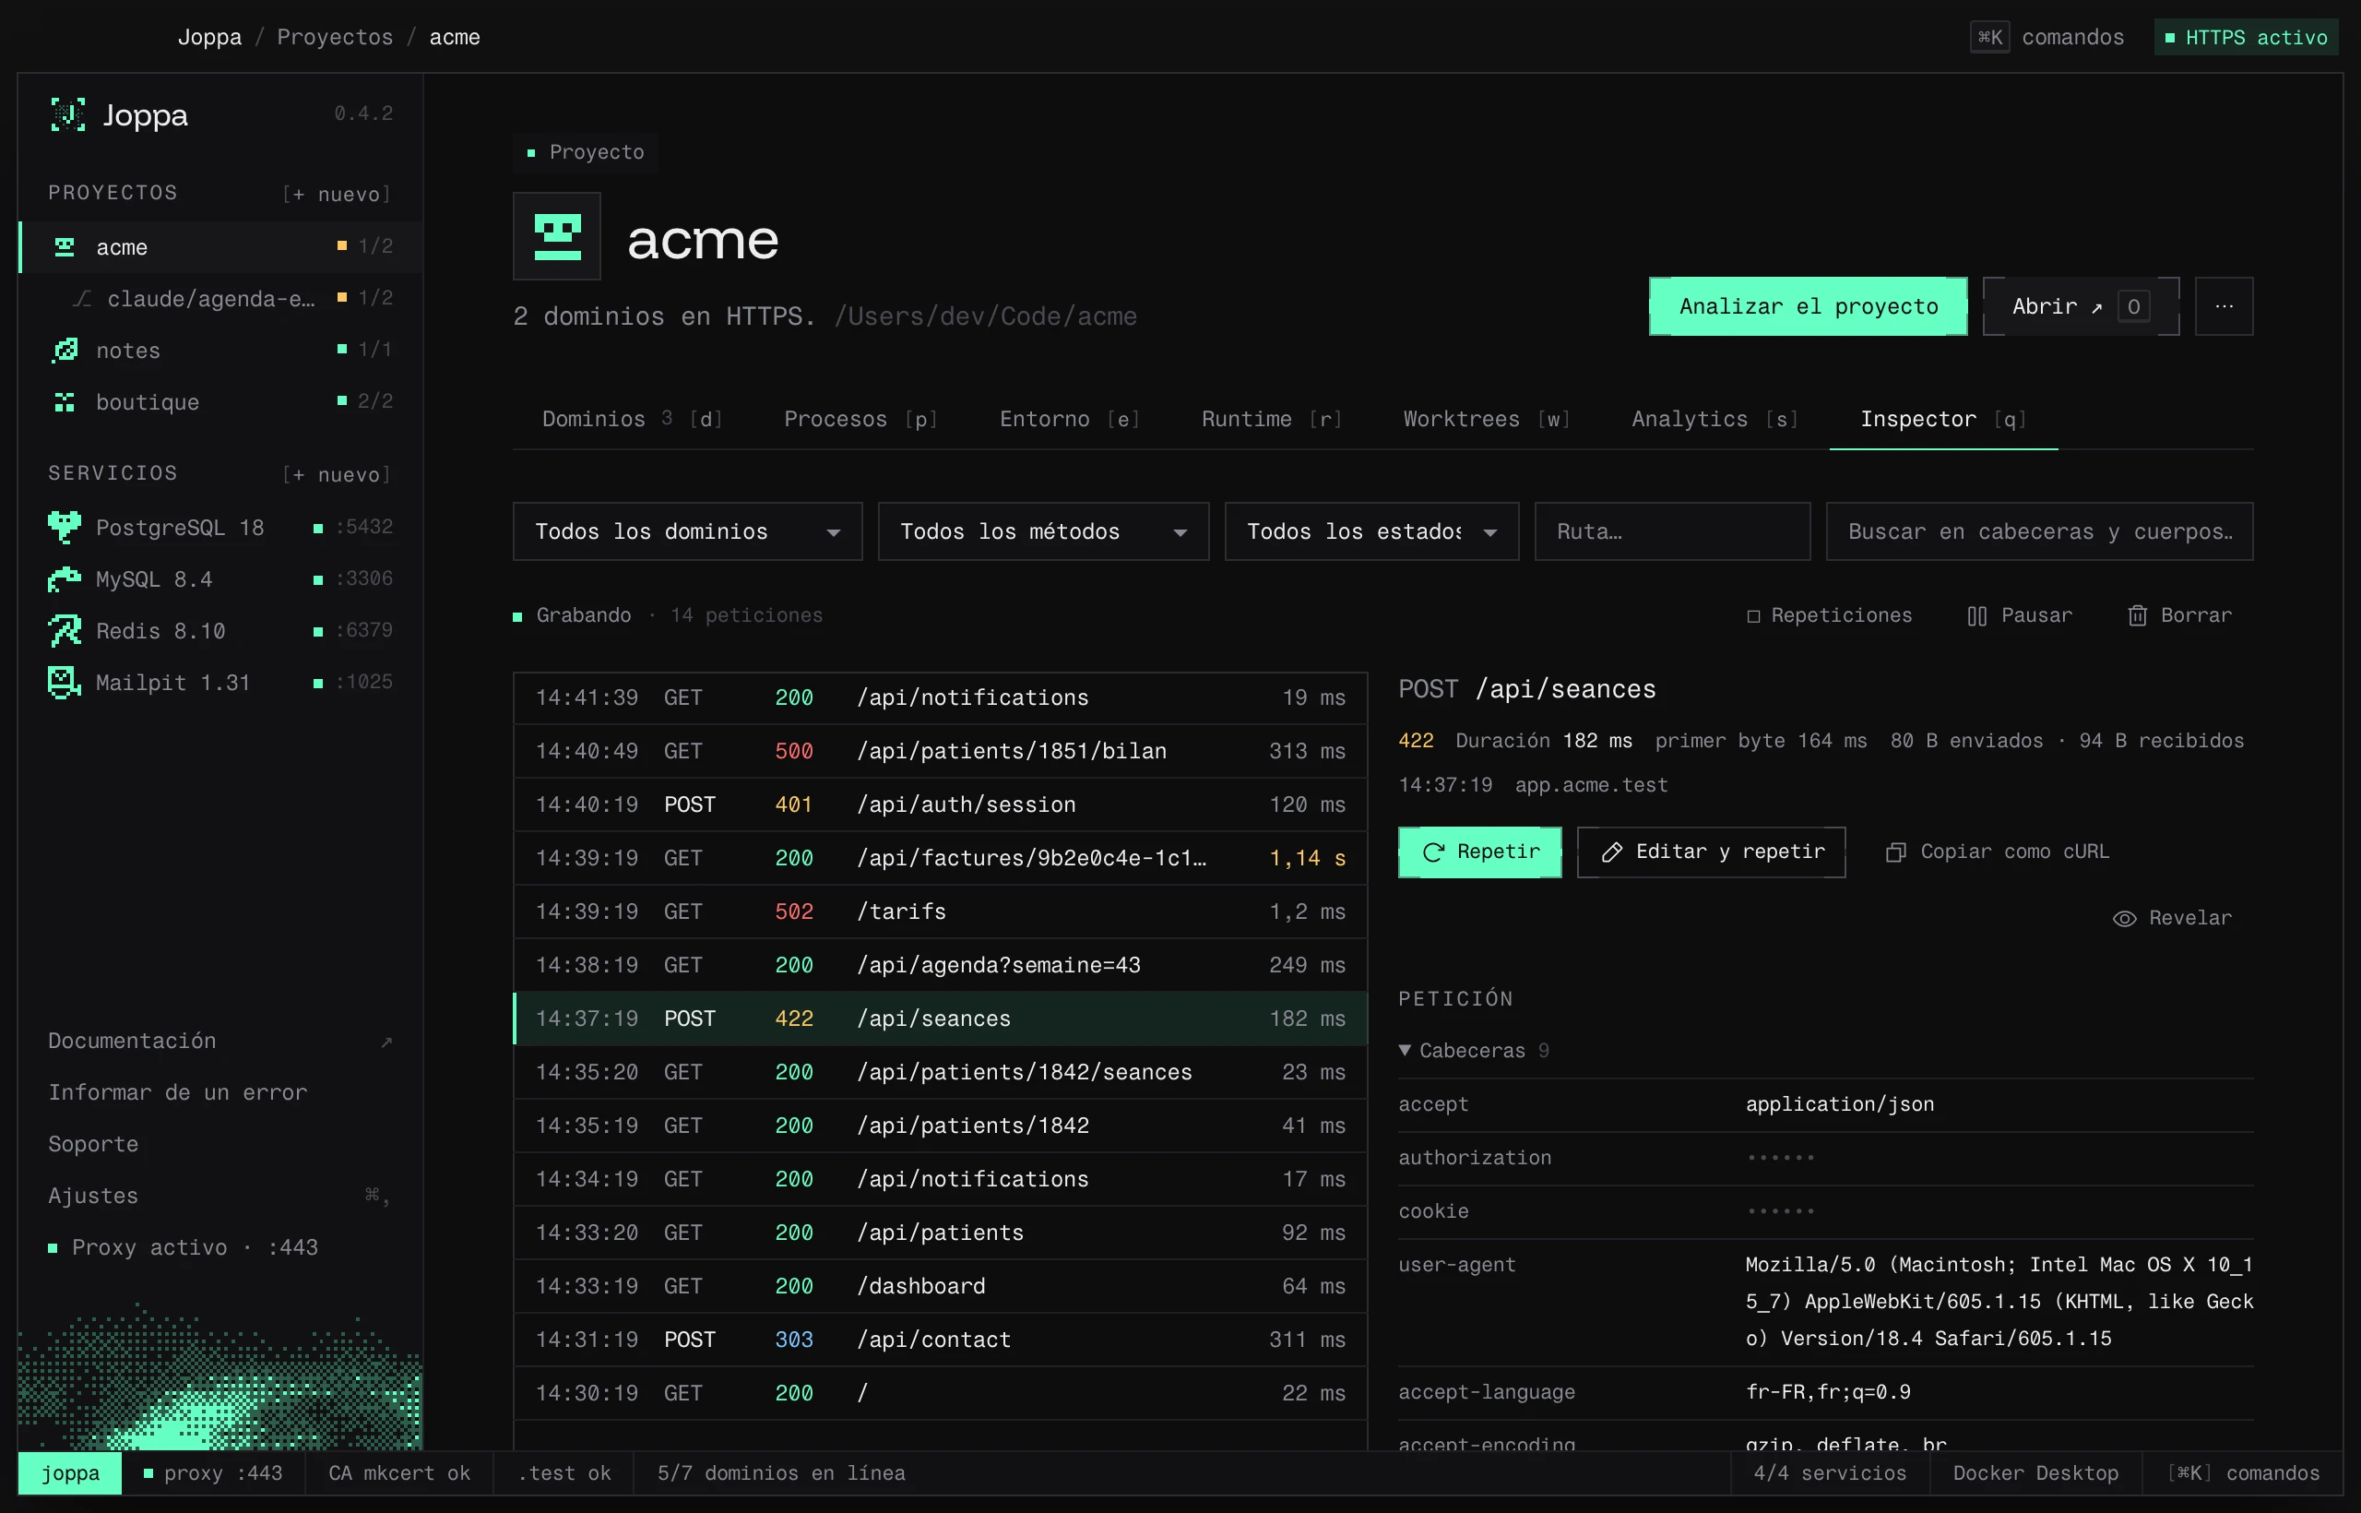The width and height of the screenshot is (2361, 1513).
Task: Select the /tarifs 502 request row
Action: point(940,911)
